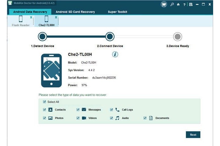Select the Flash Reader device tab
The image size is (220, 146).
pos(21,21)
